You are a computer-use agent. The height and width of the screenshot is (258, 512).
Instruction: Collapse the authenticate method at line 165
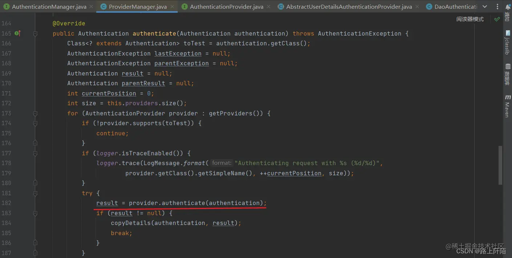[35, 33]
